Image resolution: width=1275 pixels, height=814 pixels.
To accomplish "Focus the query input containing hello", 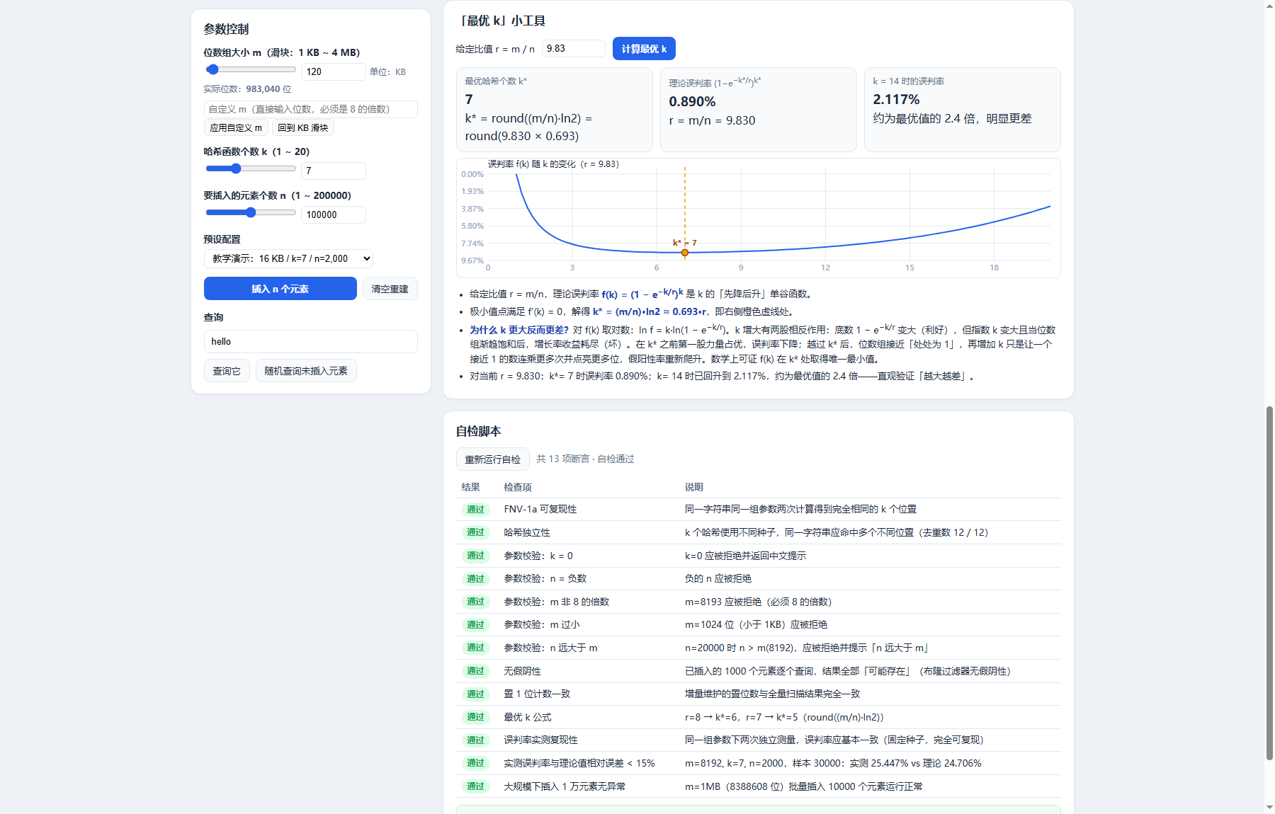I will 311,341.
